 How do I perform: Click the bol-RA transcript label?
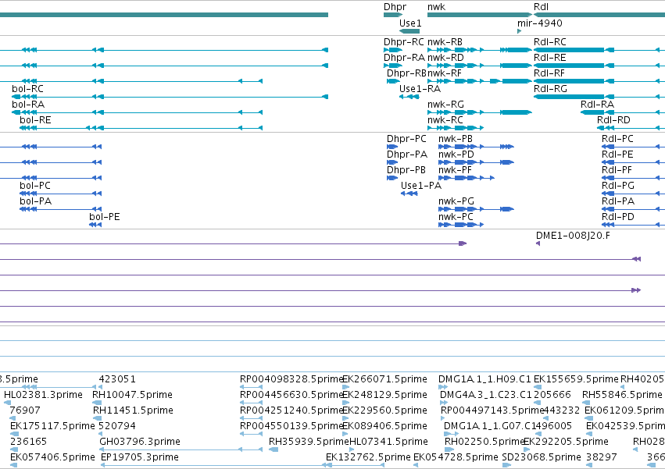[x=28, y=105]
